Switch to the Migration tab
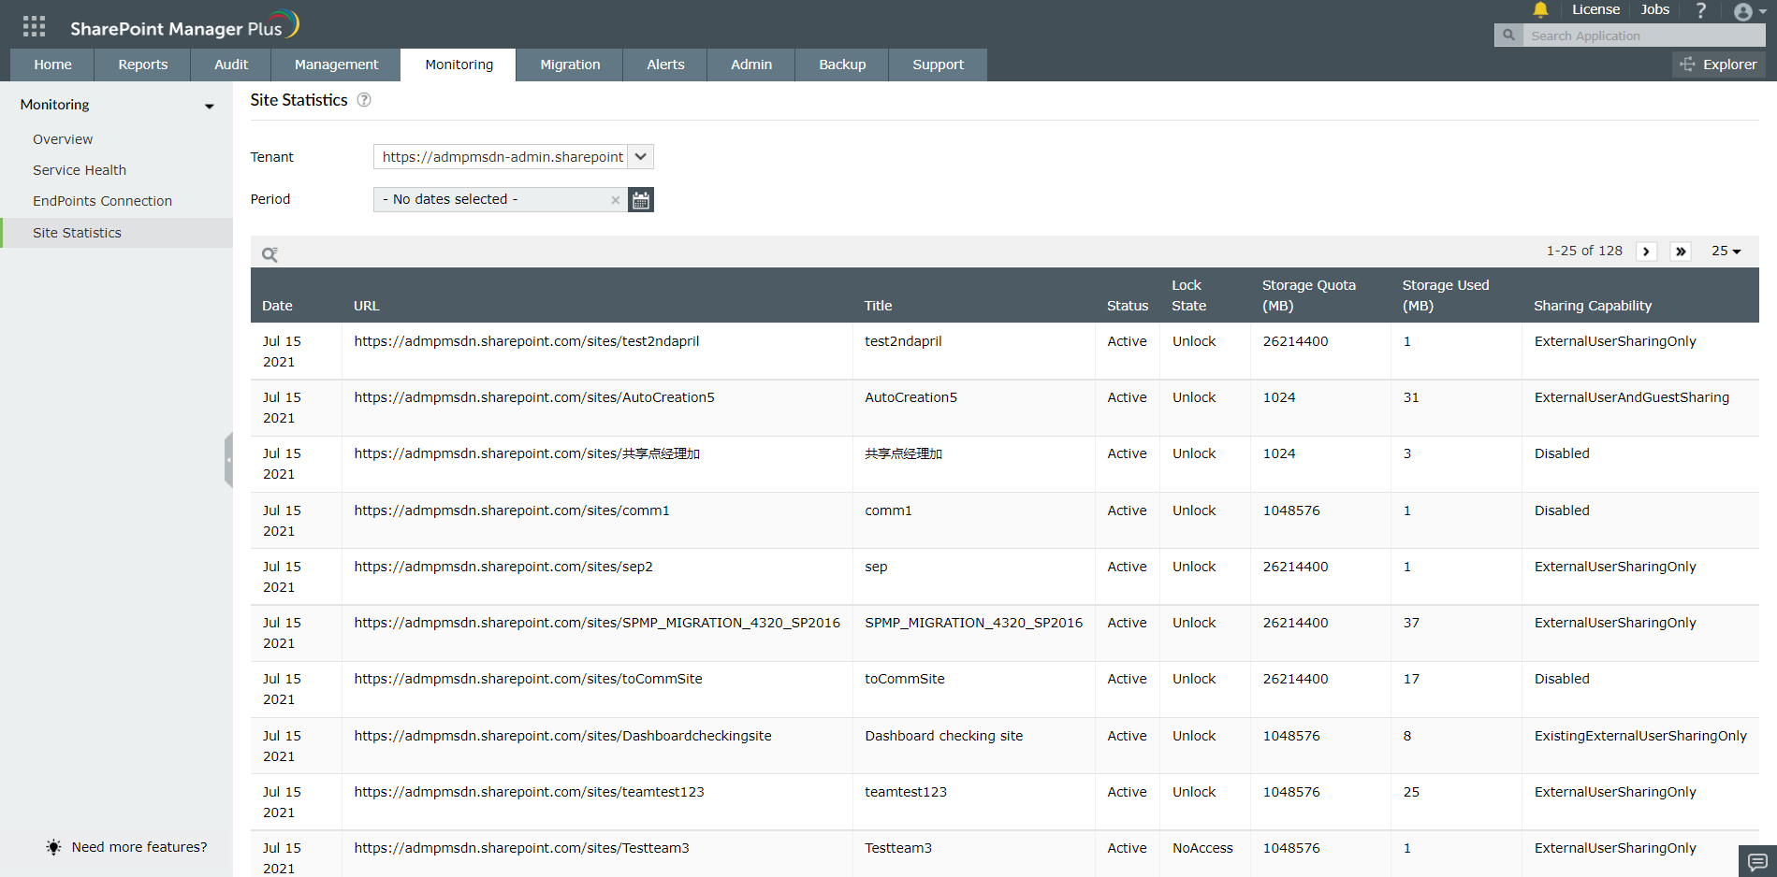Image resolution: width=1777 pixels, height=877 pixels. [x=569, y=64]
